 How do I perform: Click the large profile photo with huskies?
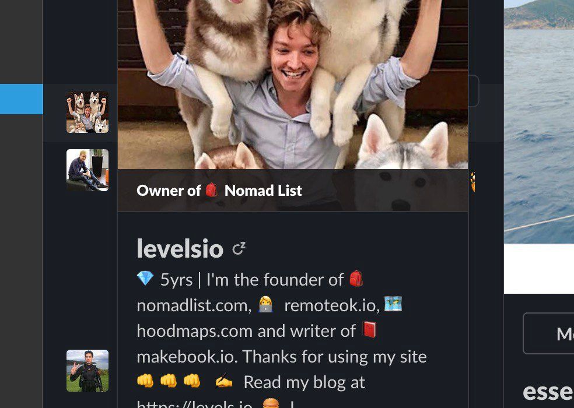point(293,84)
